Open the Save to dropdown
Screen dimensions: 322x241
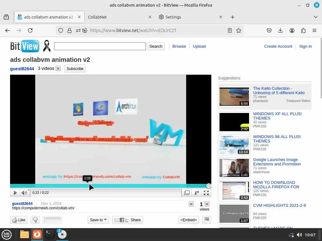tap(98, 220)
